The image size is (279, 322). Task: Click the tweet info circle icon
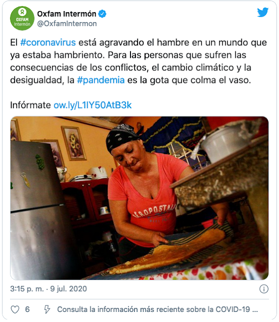point(263,289)
